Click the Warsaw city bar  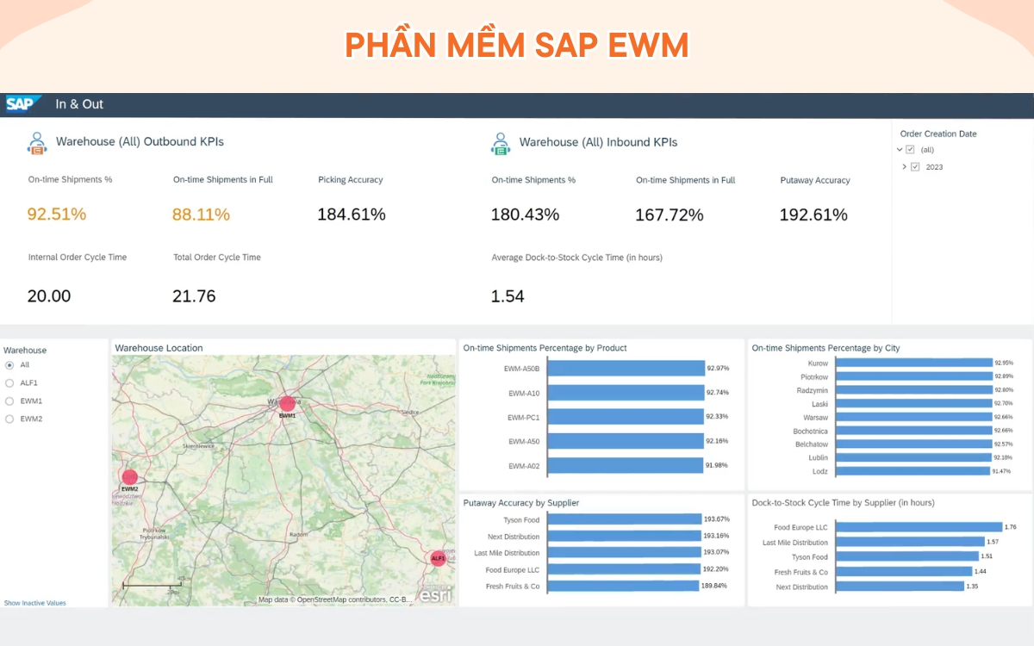click(914, 418)
